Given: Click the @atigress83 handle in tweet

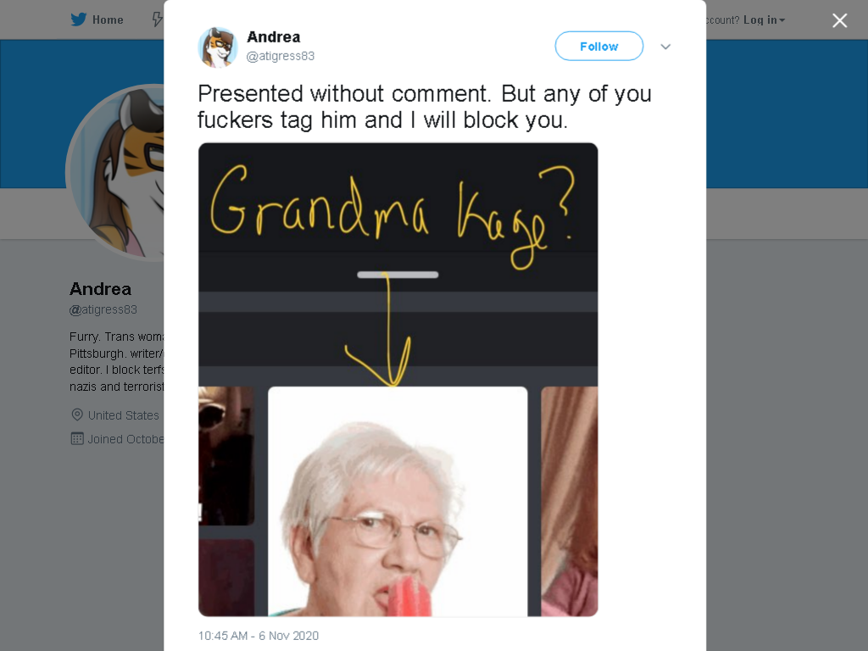Looking at the screenshot, I should tap(280, 56).
